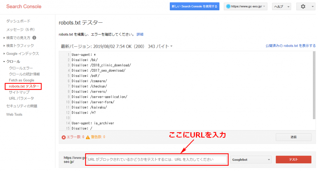Open the Googlebot user-agent dropdown
Viewport: 318px width, 171px height.
click(251, 160)
